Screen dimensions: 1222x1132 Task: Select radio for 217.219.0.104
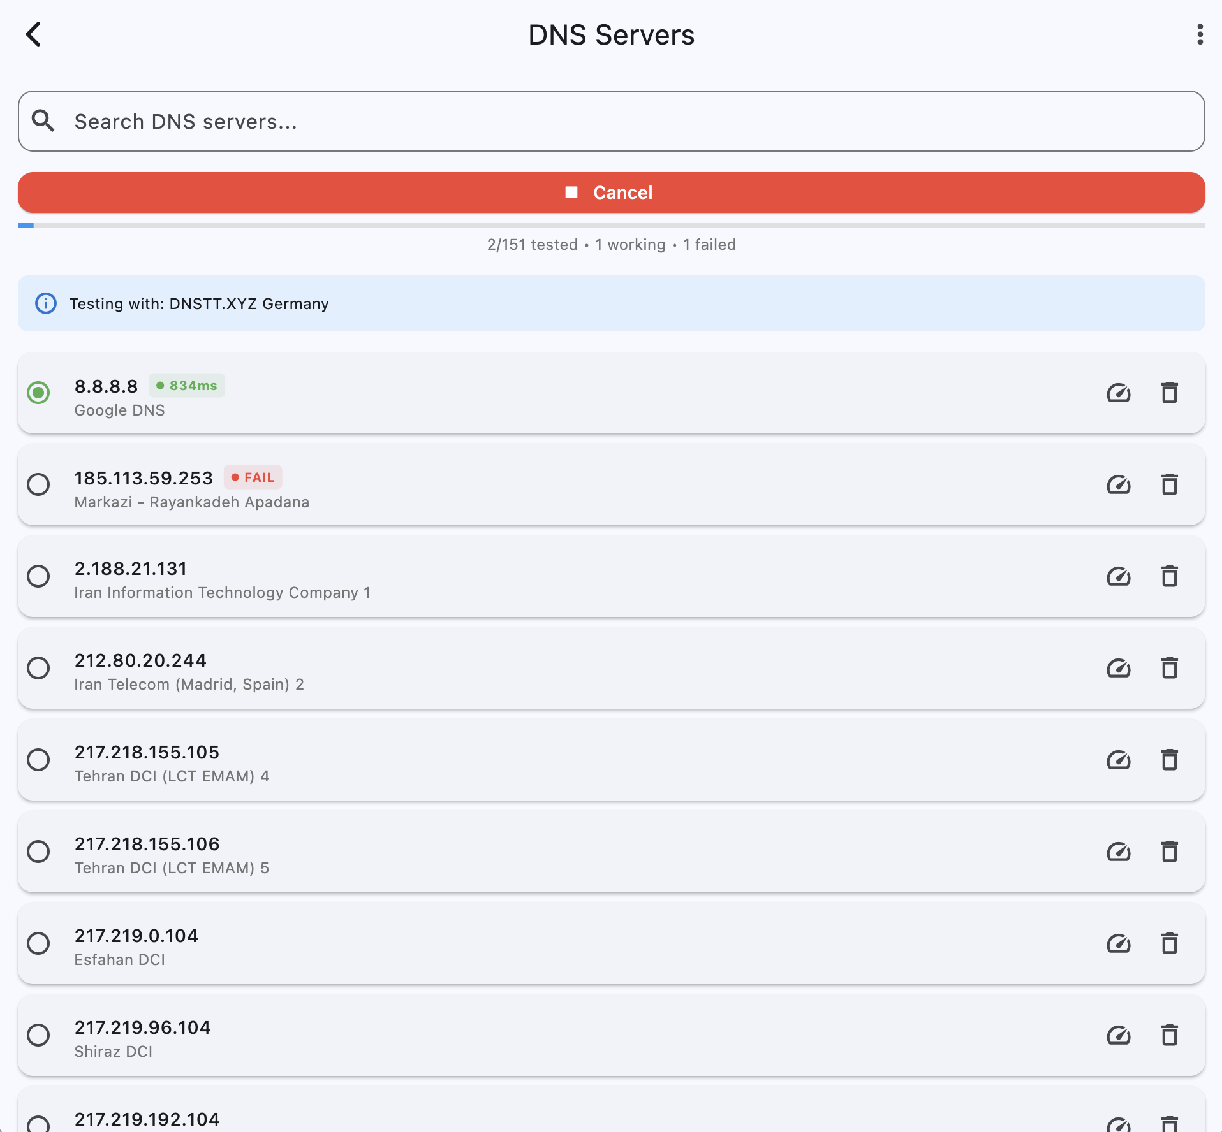(x=38, y=943)
